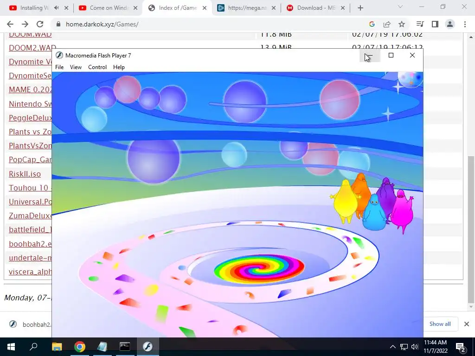
Task: Open the Chrome tab search chevron
Action: (400, 6)
